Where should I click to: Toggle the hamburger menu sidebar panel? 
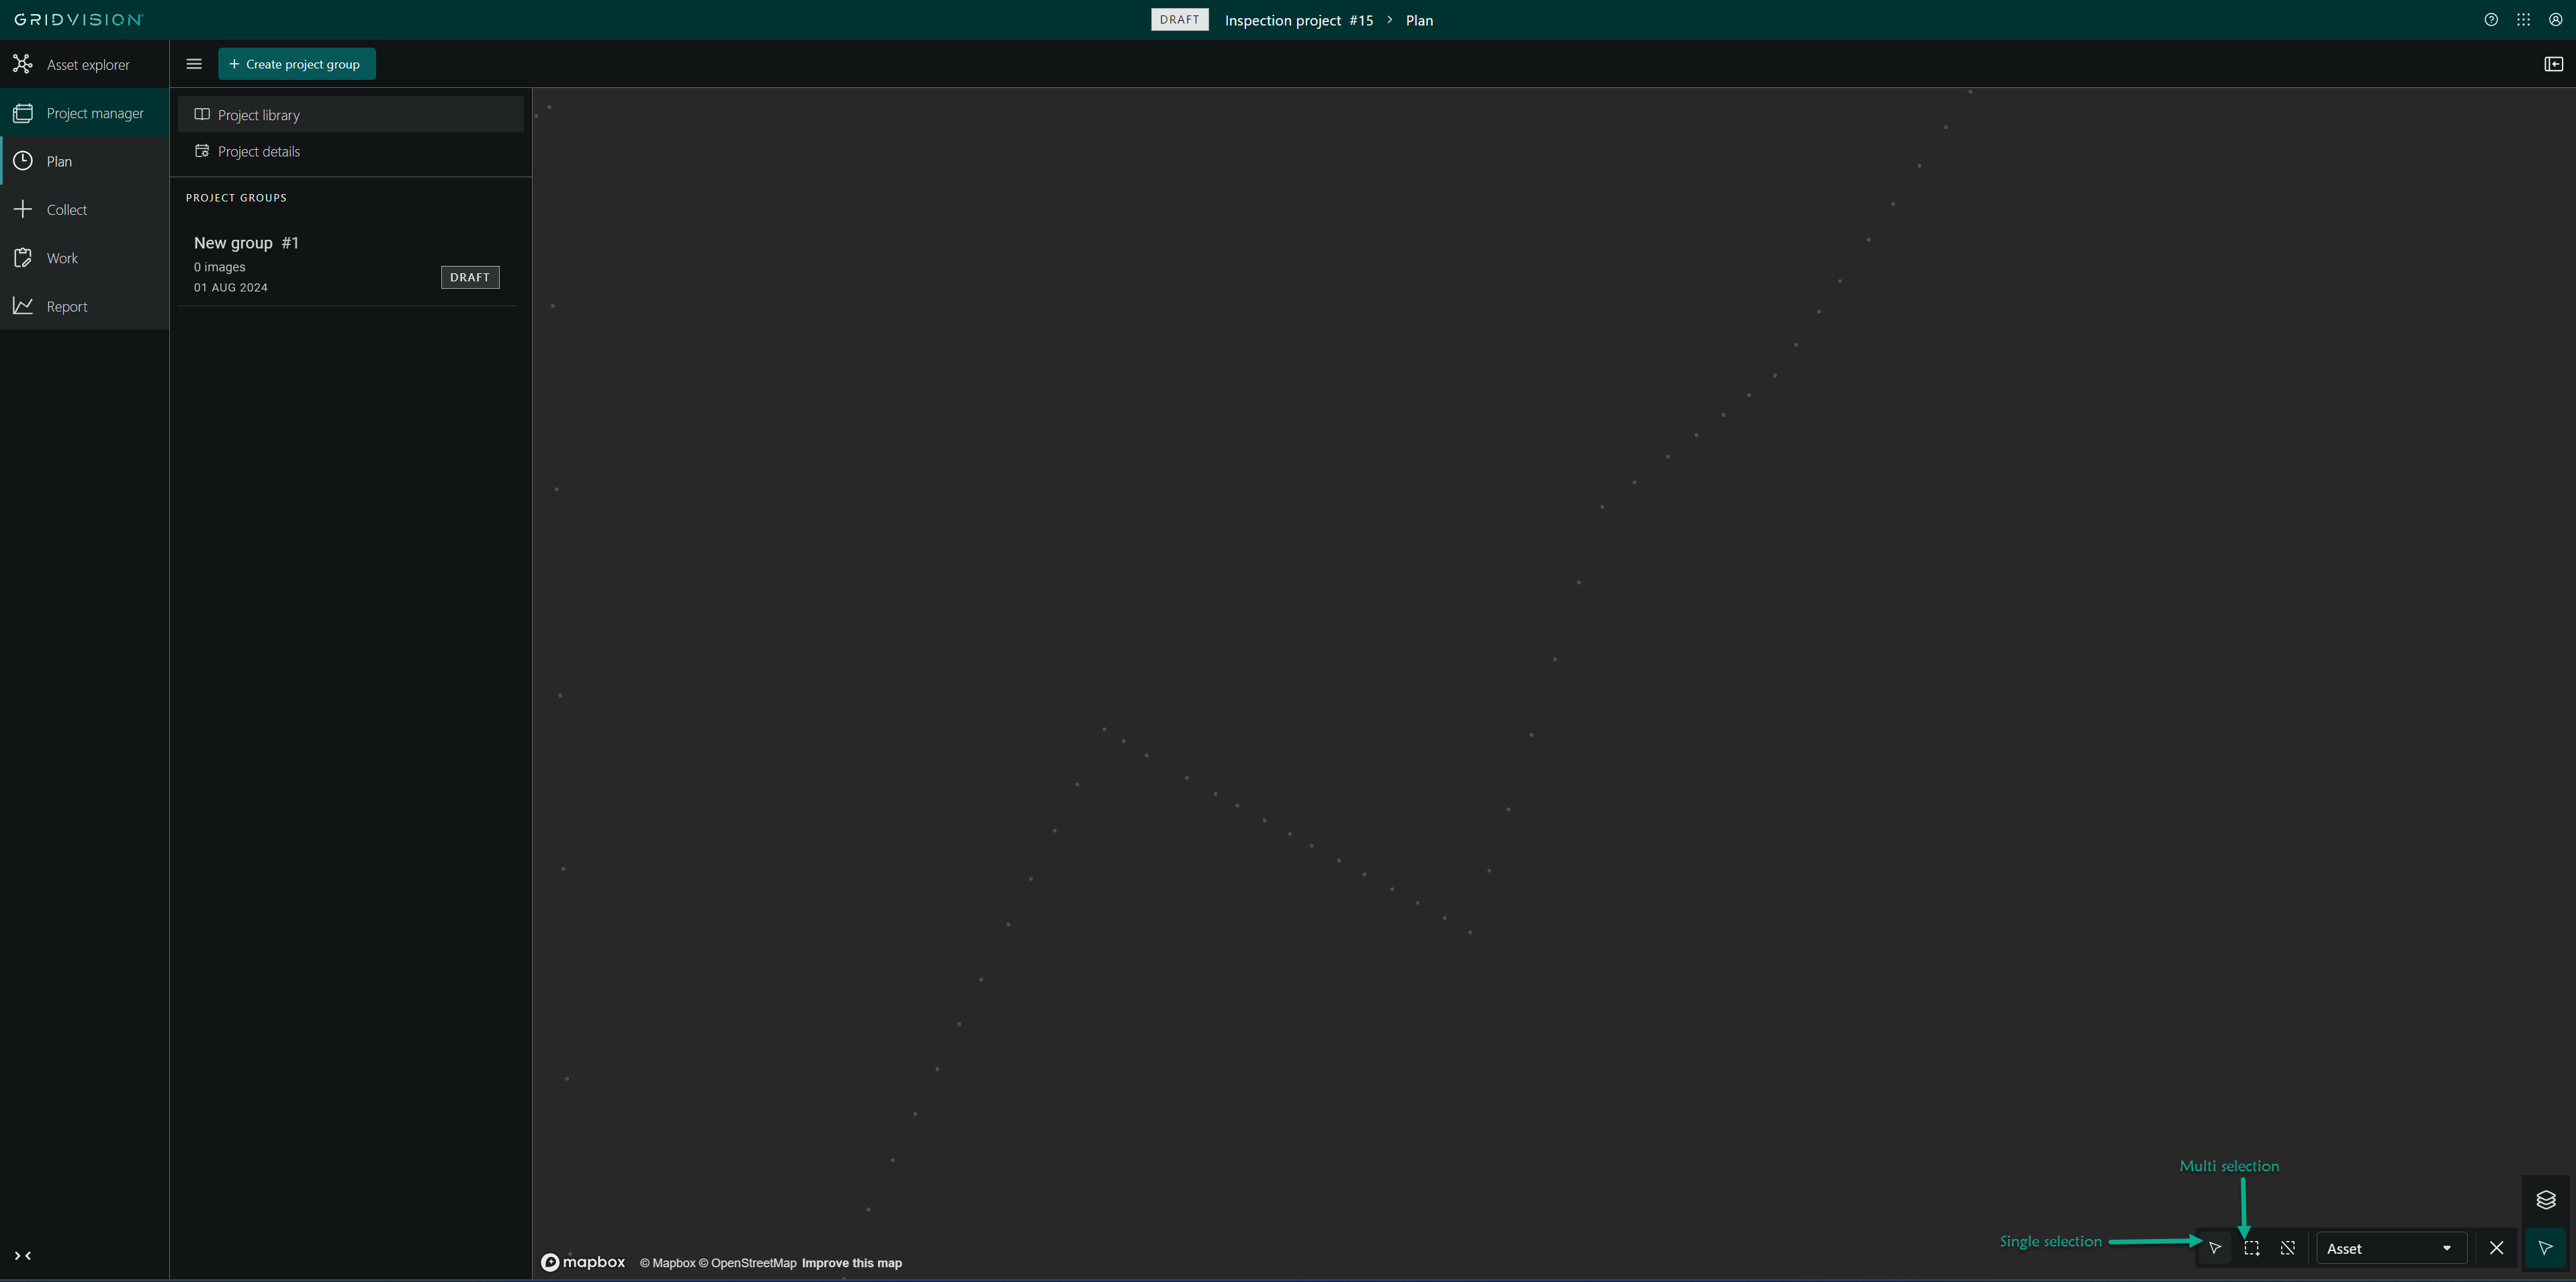(x=194, y=64)
